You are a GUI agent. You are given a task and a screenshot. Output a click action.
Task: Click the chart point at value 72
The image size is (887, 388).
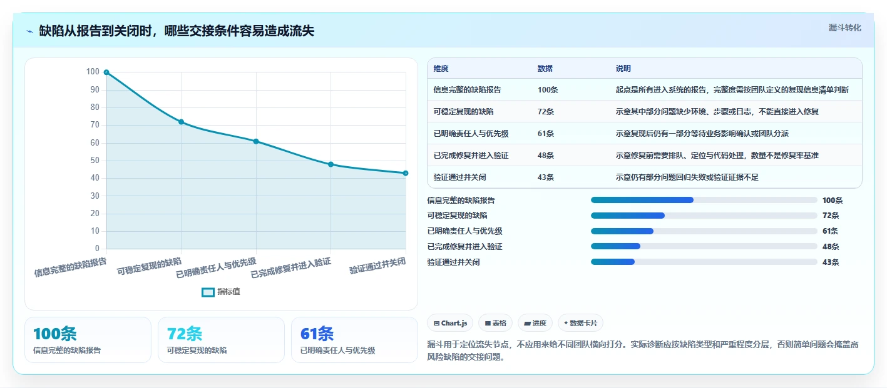click(181, 122)
